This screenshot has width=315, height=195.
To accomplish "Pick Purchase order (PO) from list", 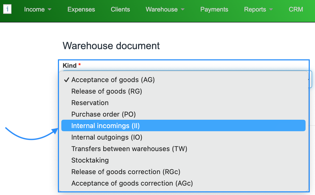I will [104, 114].
